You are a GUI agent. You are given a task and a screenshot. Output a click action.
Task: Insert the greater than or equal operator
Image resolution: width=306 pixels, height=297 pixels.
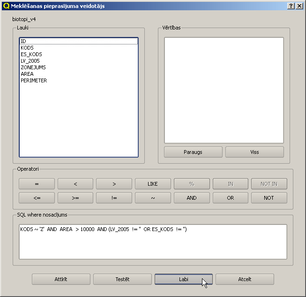[75, 198]
